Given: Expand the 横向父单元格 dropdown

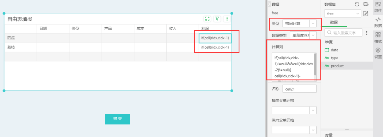Looking at the screenshot, I should tap(294, 110).
